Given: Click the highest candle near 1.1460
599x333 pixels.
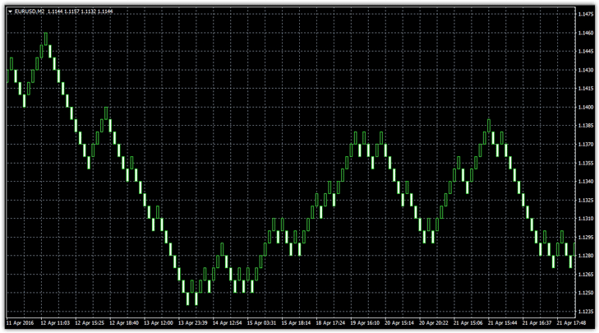Looking at the screenshot, I should click(x=45, y=39).
